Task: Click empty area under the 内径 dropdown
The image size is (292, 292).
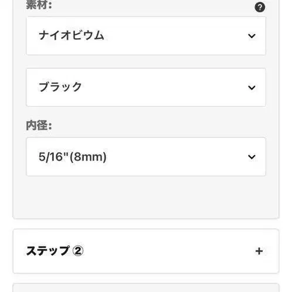Action: point(146,196)
